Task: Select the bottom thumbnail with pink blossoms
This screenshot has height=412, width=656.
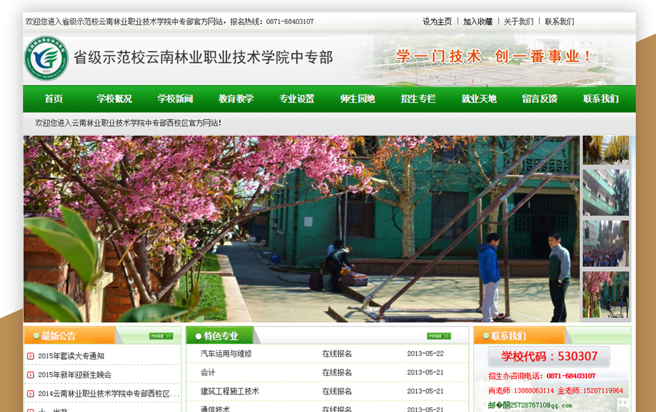Action: click(605, 295)
